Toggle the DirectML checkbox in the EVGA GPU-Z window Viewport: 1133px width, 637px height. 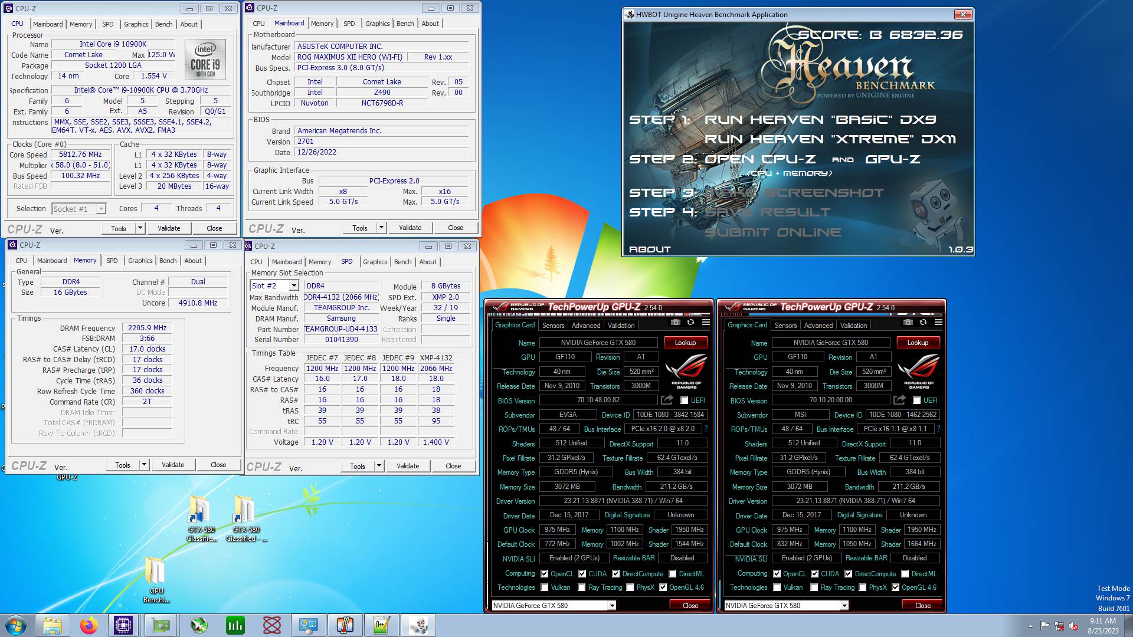[x=672, y=573]
